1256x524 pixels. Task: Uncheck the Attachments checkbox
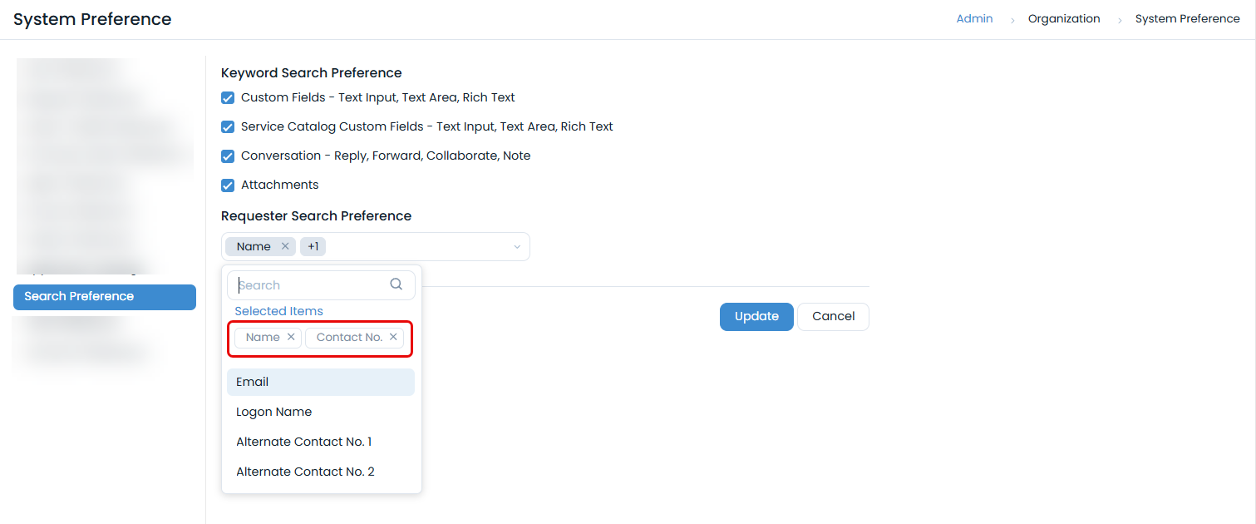[x=228, y=185]
